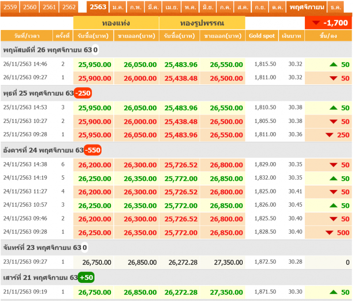Click green up arrow in 24/11/2563 14:19 row
353x301 pixels.
pyautogui.click(x=334, y=179)
